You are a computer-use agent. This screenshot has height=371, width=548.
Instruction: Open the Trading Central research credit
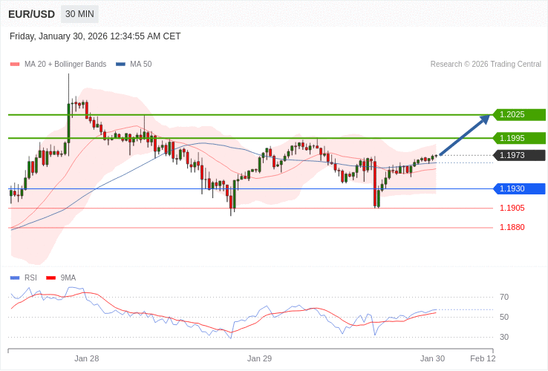tap(486, 65)
